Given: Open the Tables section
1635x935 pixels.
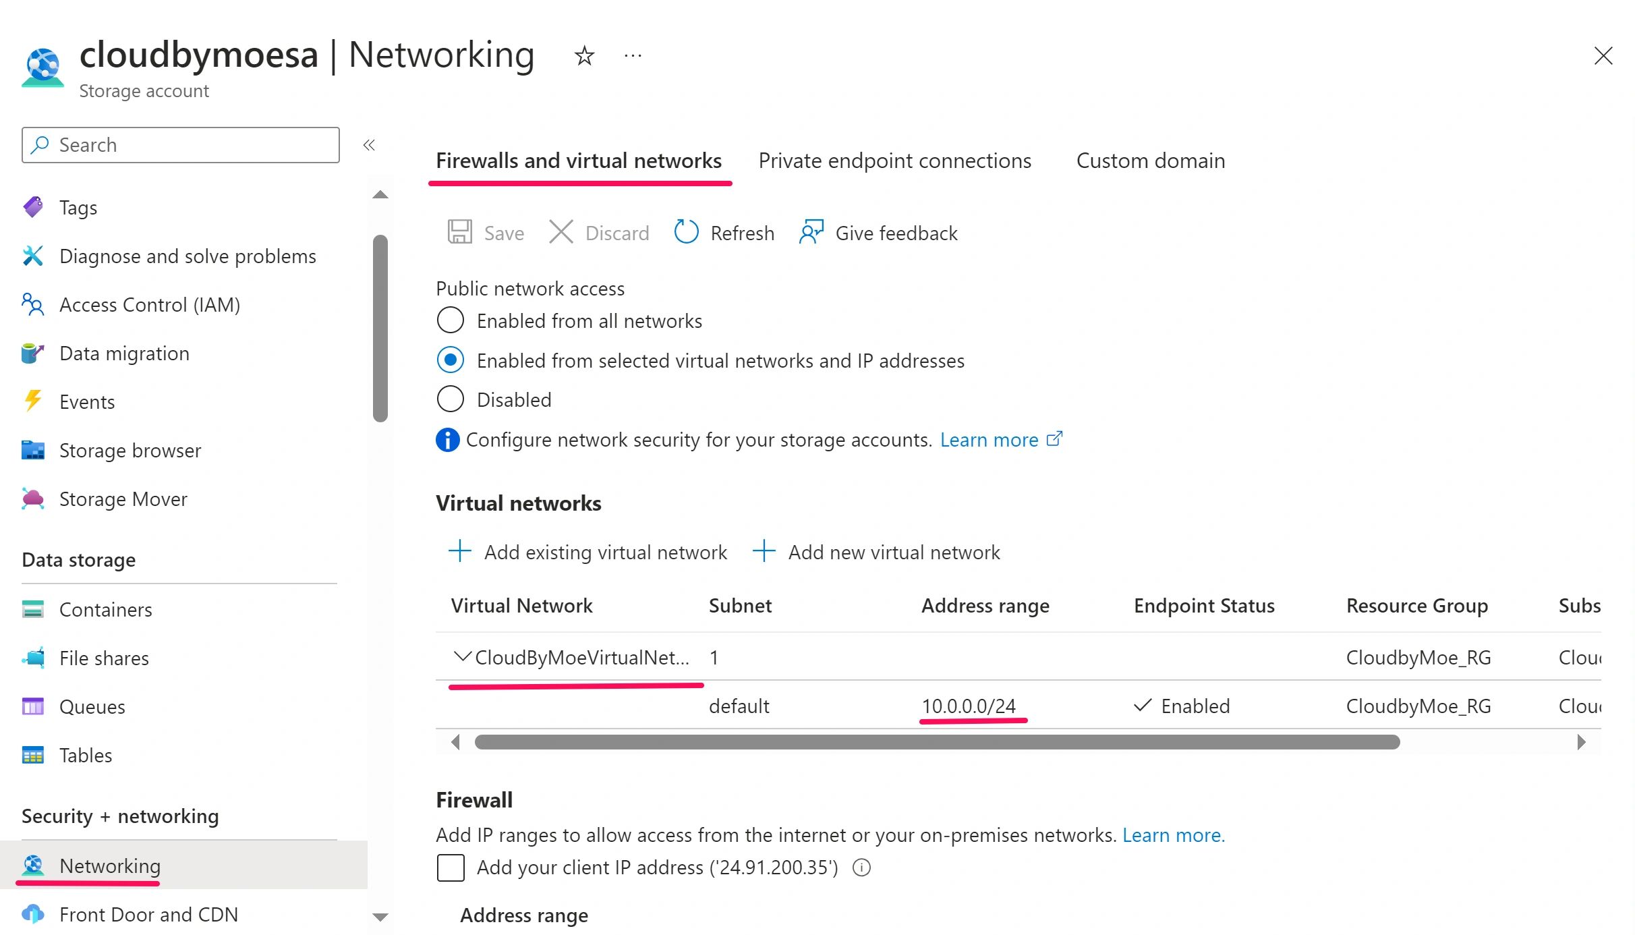Looking at the screenshot, I should [86, 755].
